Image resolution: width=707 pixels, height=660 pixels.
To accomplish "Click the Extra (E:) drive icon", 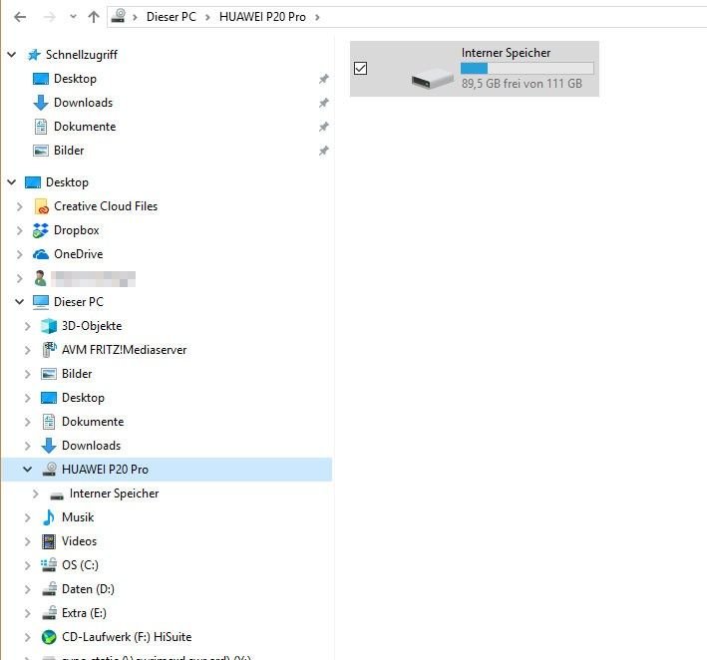I will (49, 613).
